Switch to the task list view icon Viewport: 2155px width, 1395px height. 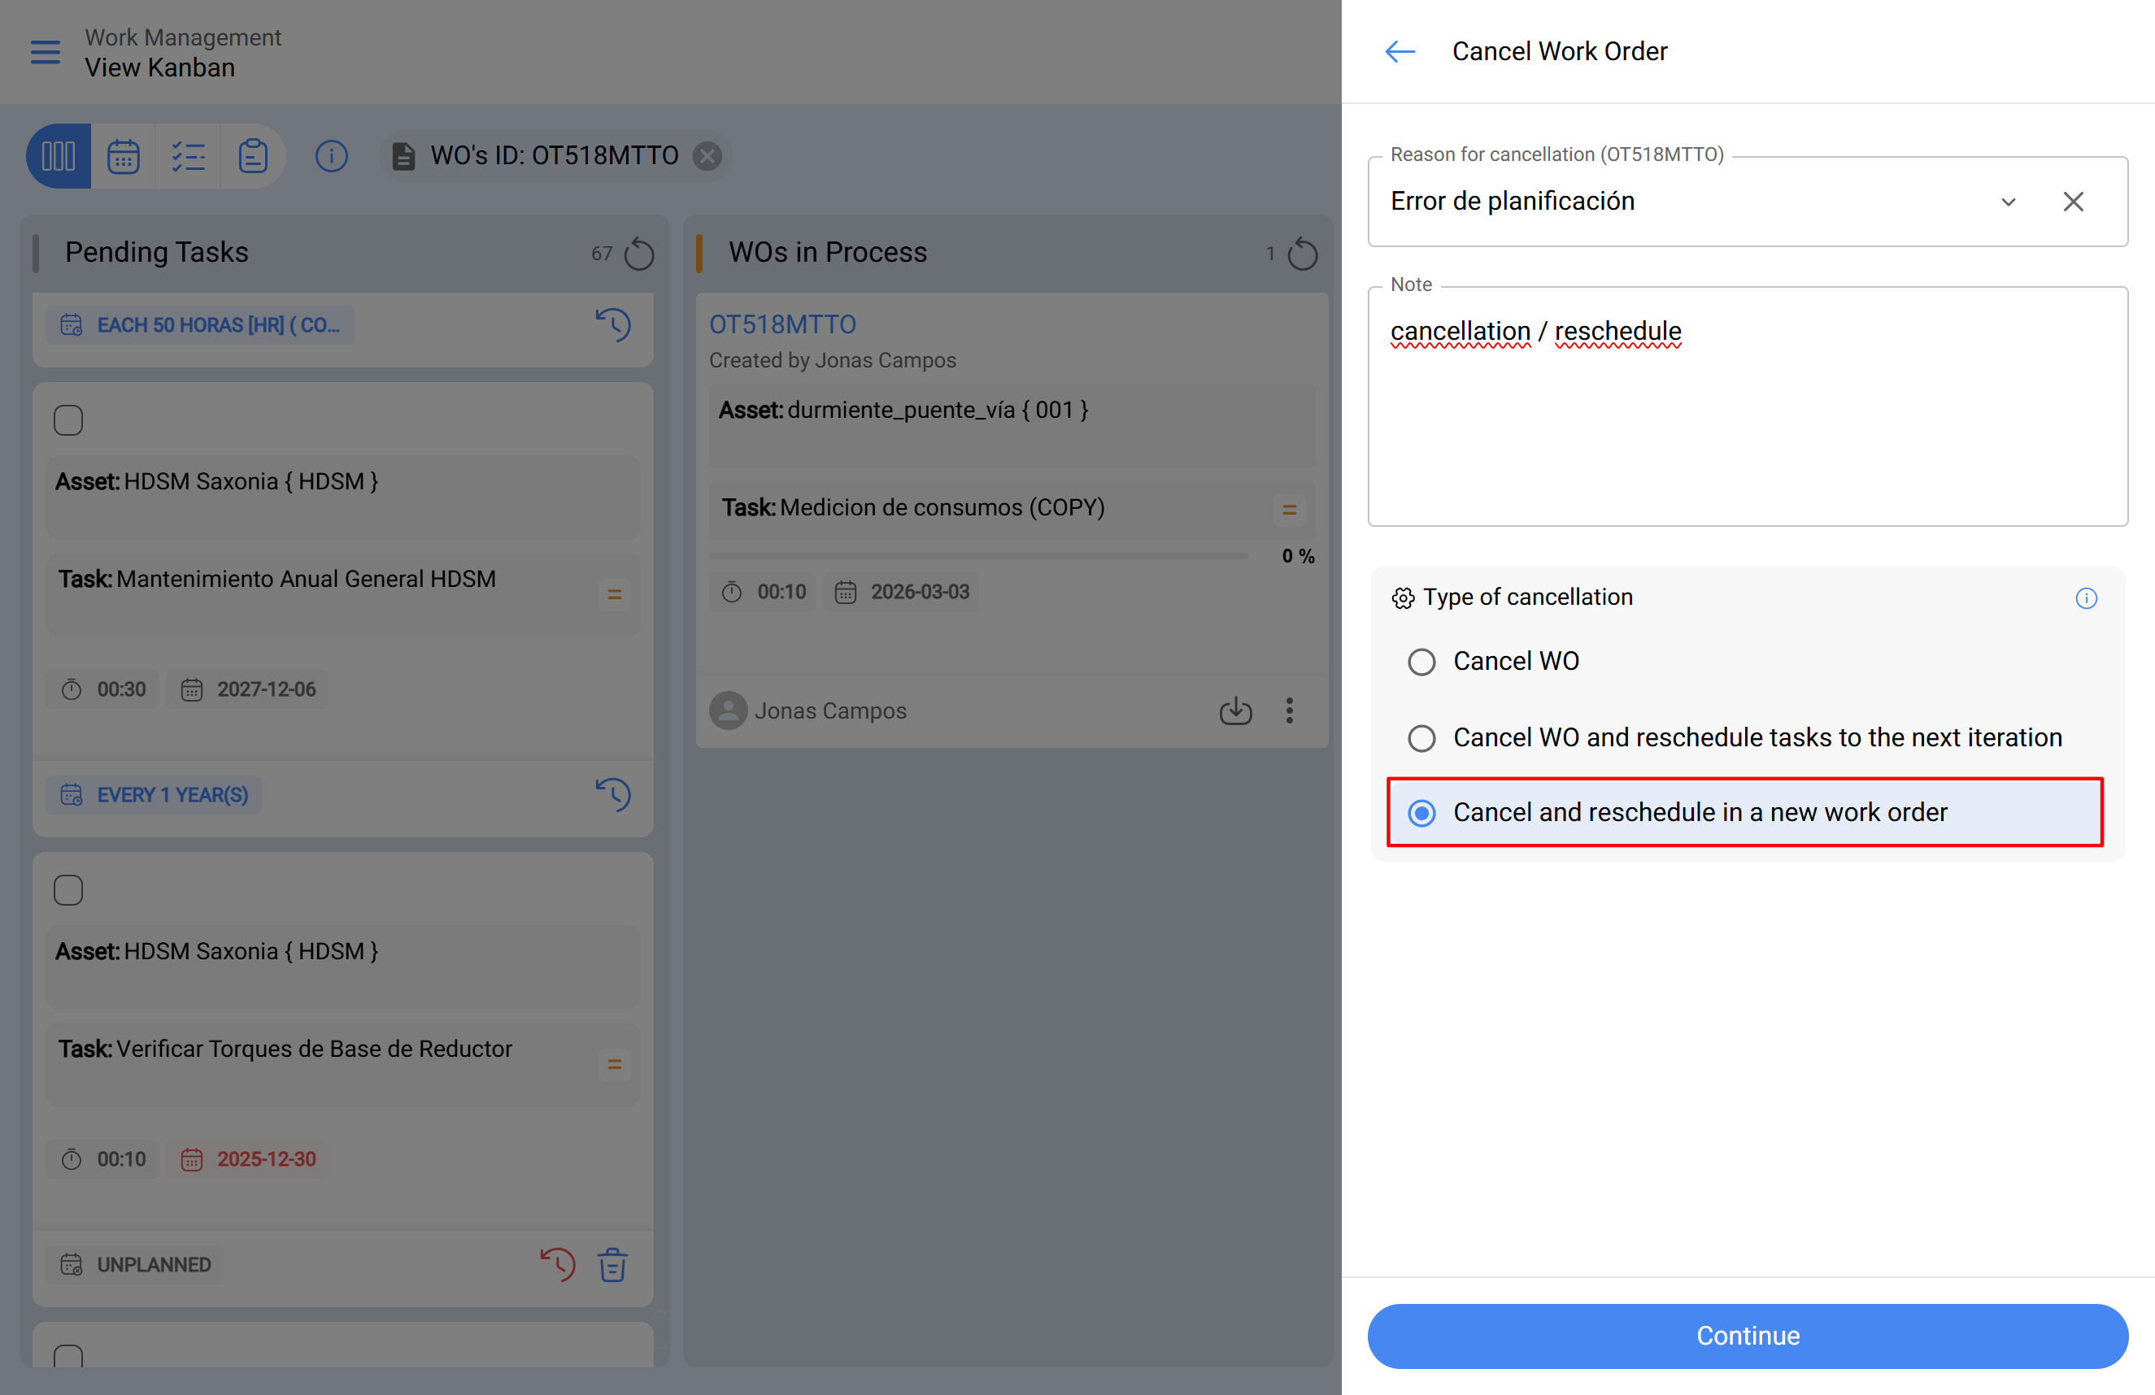tap(189, 156)
